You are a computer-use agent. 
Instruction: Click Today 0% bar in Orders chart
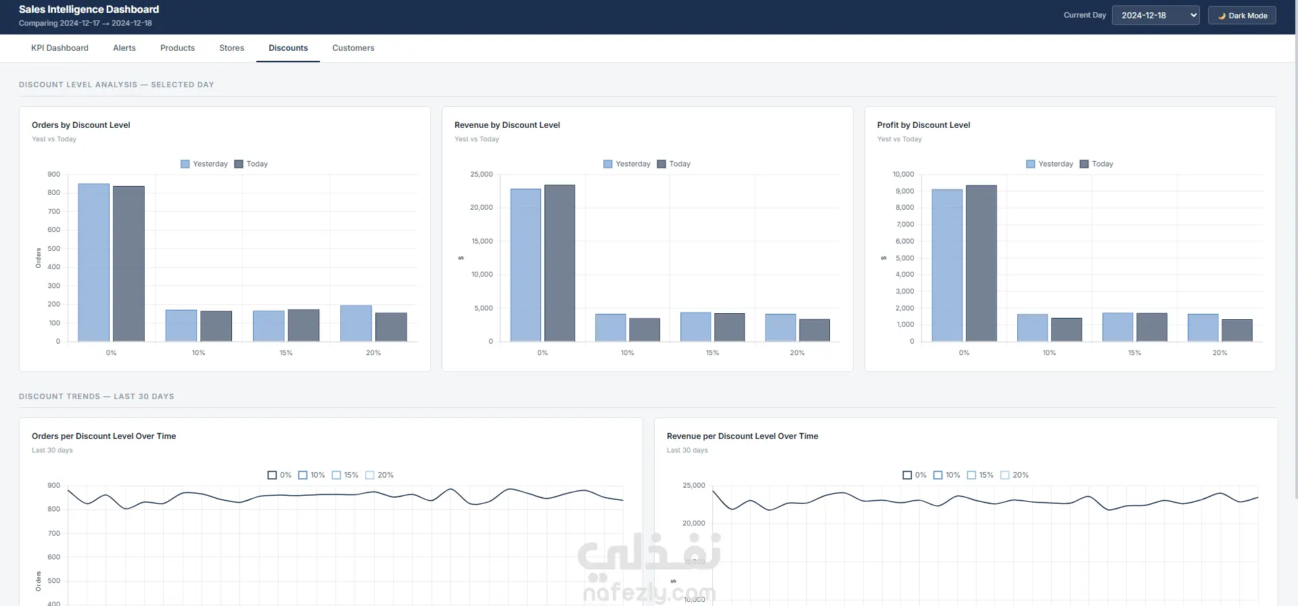point(129,264)
